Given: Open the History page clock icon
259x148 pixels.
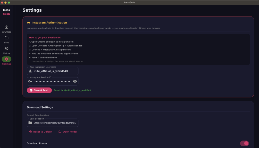Looking at the screenshot, I should tap(6, 48).
